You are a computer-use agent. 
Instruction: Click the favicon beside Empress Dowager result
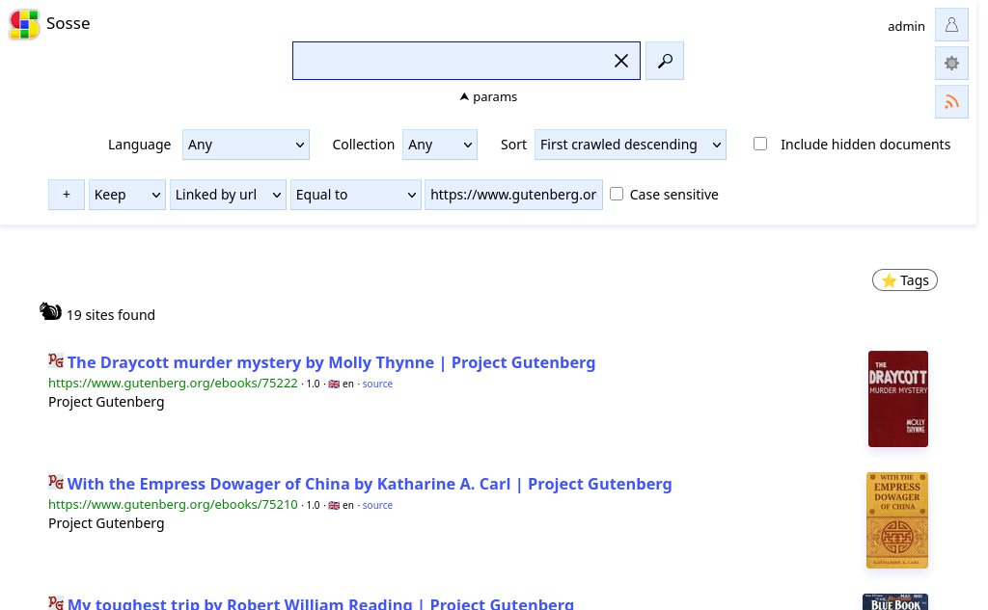pos(55,482)
